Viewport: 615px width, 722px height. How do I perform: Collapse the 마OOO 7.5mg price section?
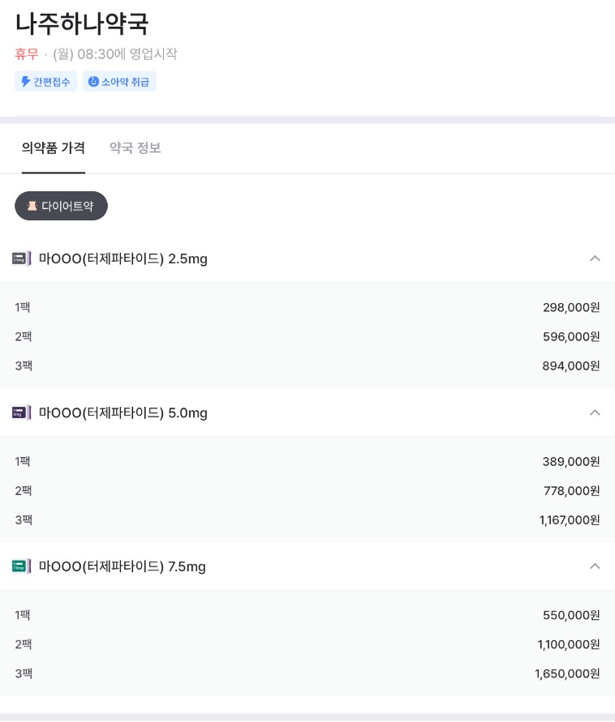pyautogui.click(x=595, y=566)
